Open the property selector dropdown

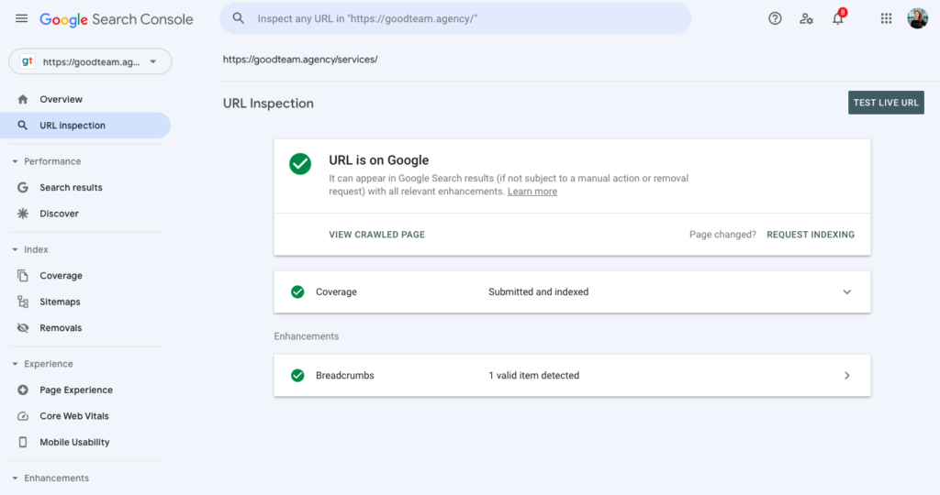click(x=90, y=61)
